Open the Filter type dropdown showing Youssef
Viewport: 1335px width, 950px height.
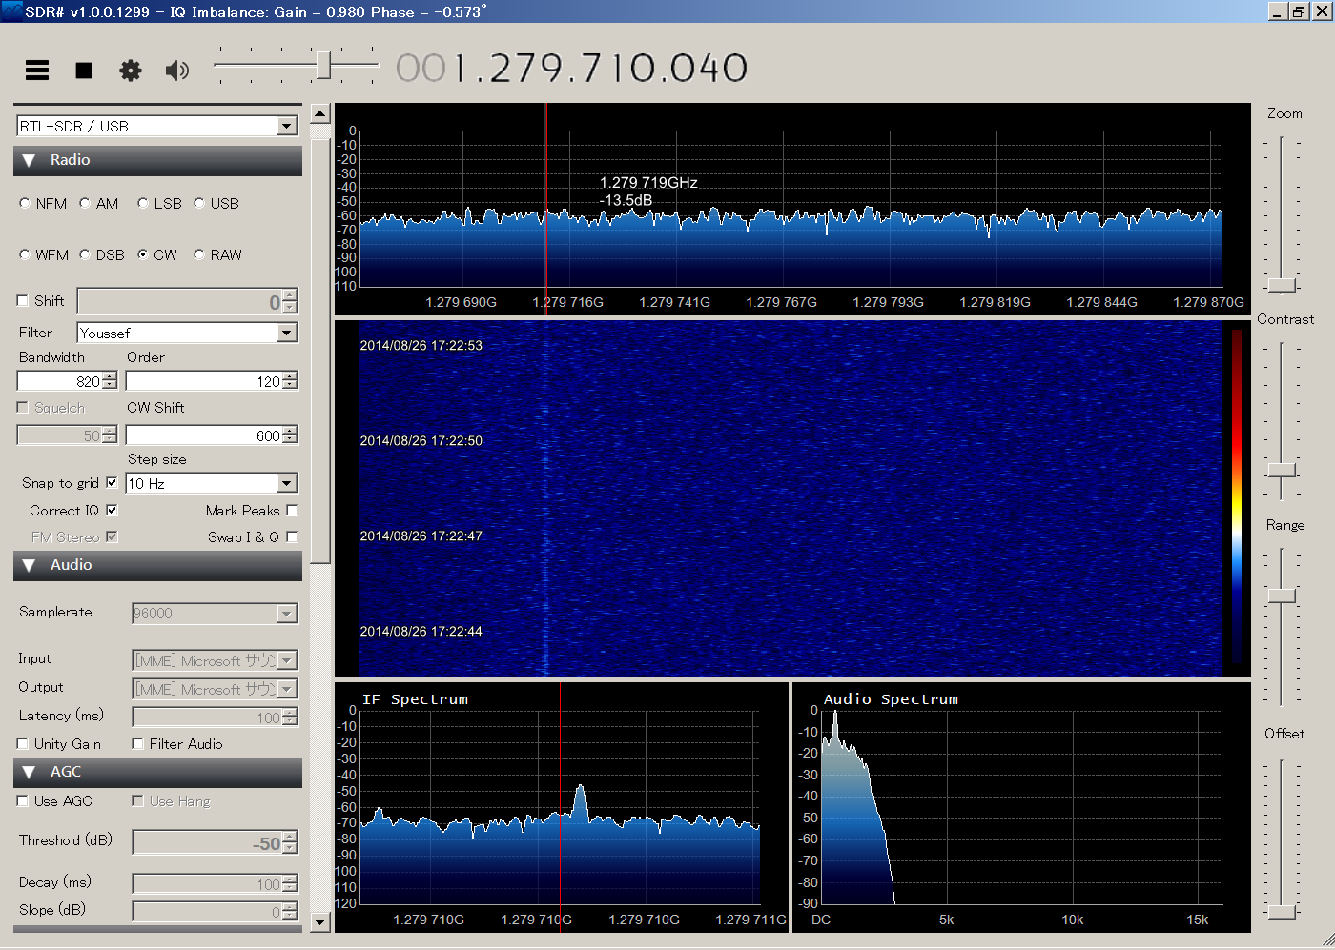point(287,333)
